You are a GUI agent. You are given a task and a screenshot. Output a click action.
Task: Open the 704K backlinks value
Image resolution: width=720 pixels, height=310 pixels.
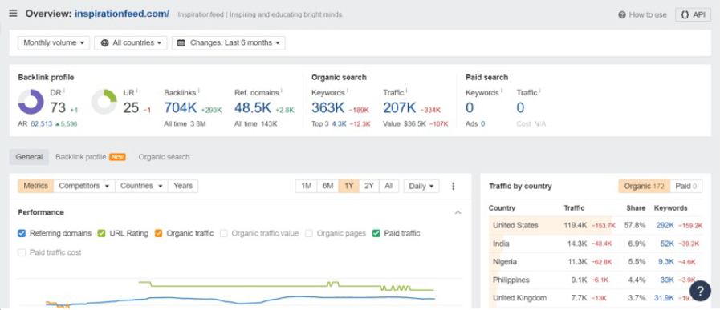(181, 108)
